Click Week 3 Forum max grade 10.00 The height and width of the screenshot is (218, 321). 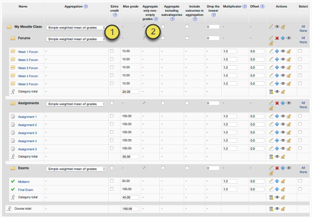coord(126,68)
